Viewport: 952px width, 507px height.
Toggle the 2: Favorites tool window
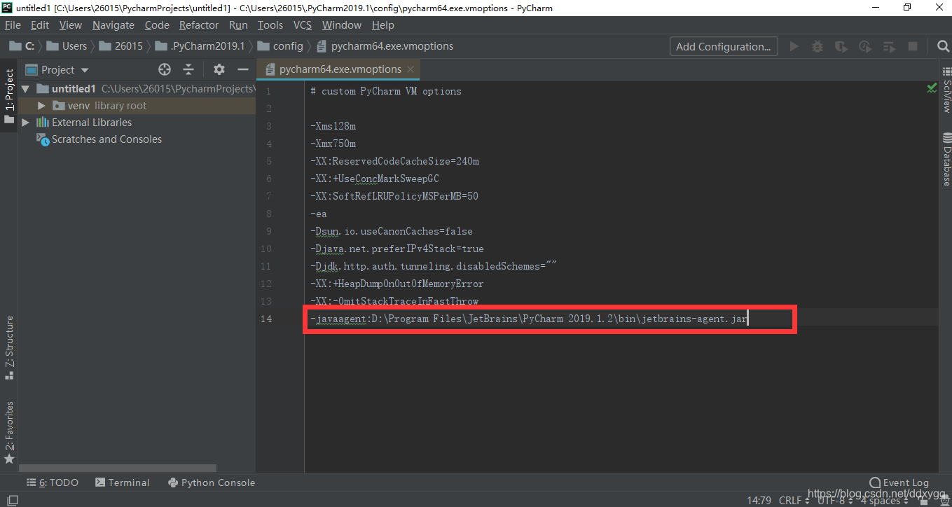coord(9,433)
